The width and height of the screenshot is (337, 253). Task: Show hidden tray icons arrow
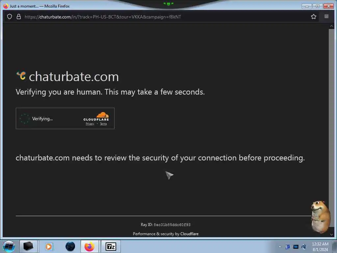point(280,247)
